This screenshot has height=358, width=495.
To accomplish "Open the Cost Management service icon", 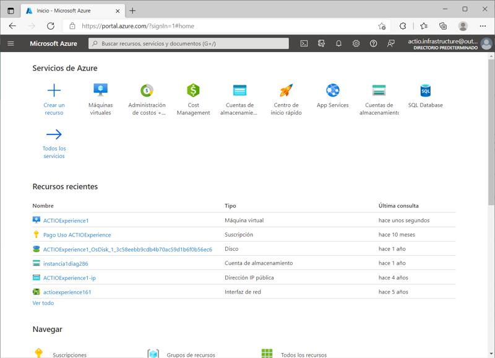I will (193, 90).
